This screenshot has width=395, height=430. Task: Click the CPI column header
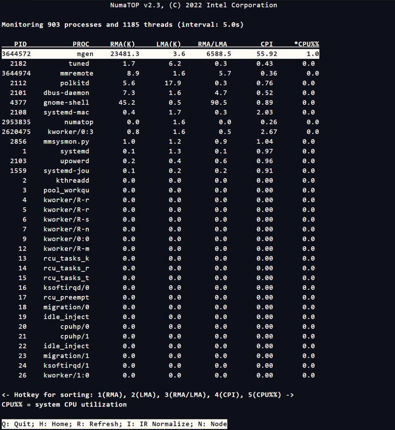click(x=267, y=44)
